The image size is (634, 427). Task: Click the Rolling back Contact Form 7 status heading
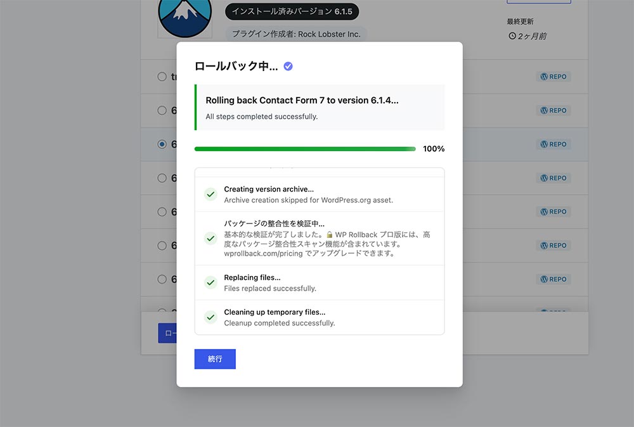(302, 100)
